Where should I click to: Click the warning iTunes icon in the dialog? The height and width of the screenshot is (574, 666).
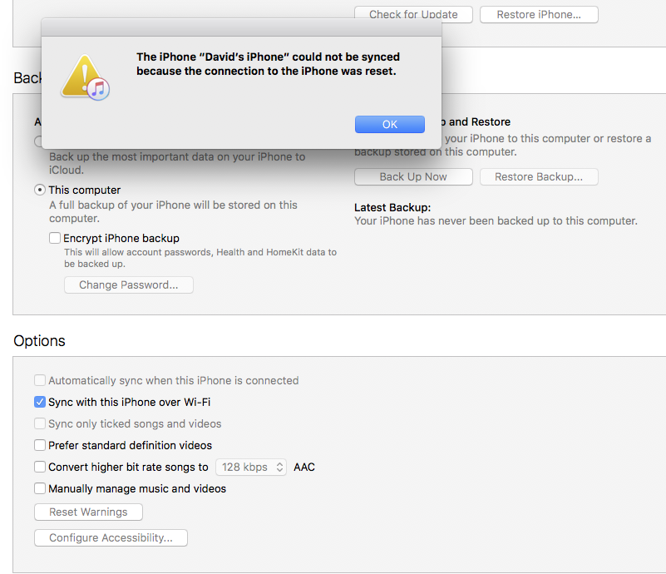tap(86, 77)
